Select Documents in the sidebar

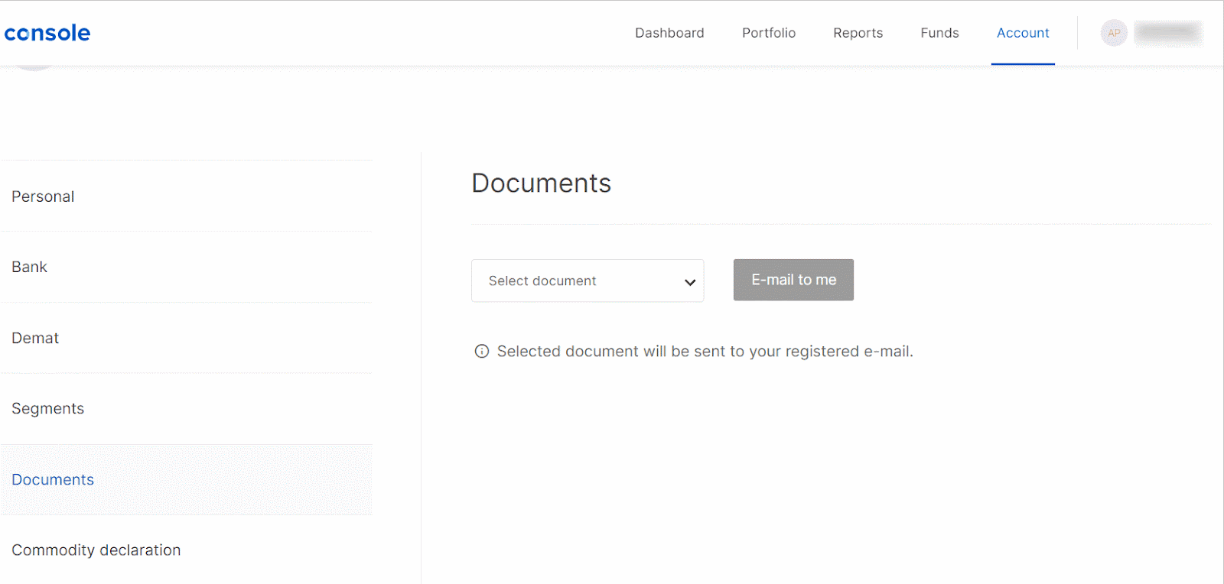[x=186, y=479]
